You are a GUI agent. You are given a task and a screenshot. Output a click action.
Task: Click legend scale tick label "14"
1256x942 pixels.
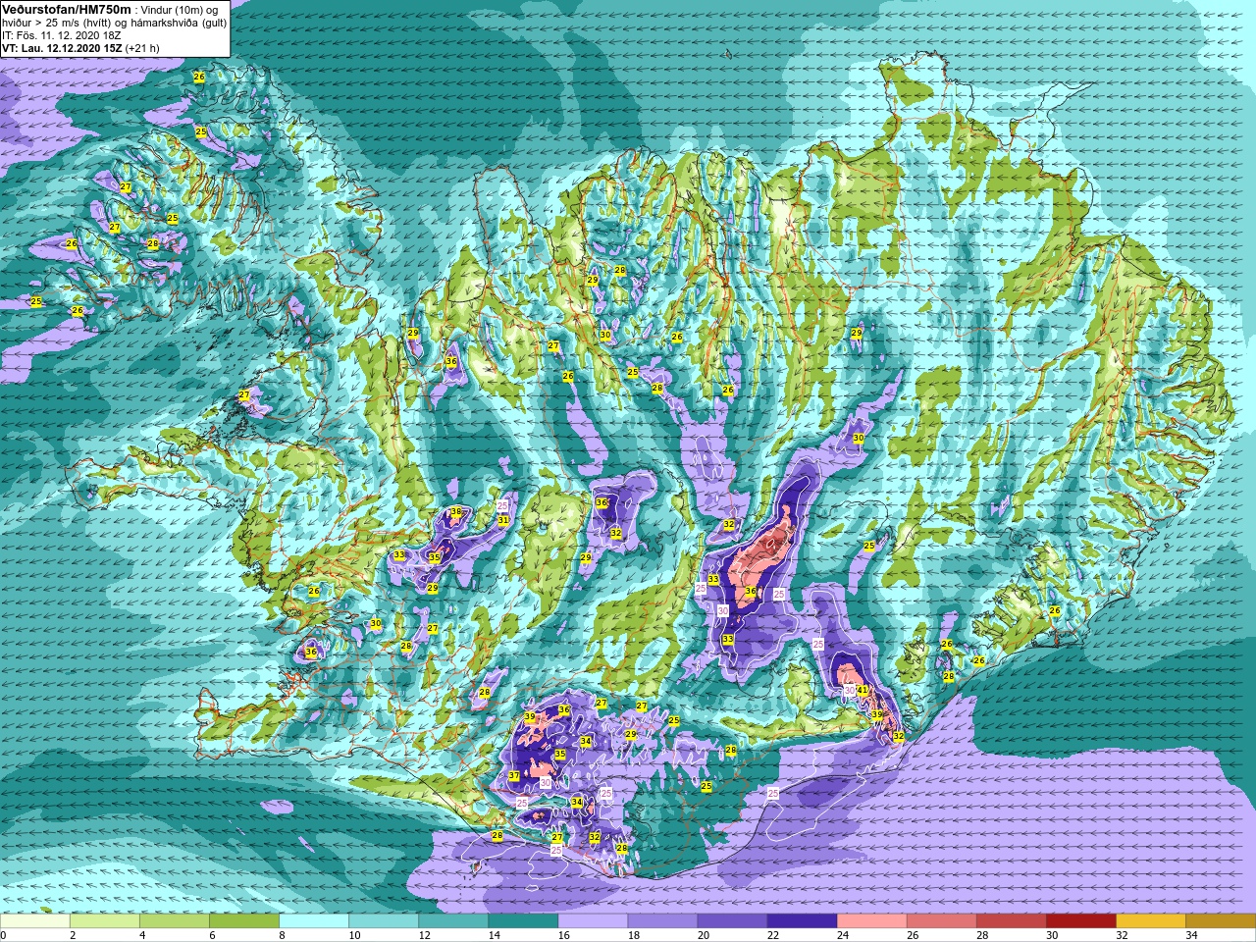point(494,935)
